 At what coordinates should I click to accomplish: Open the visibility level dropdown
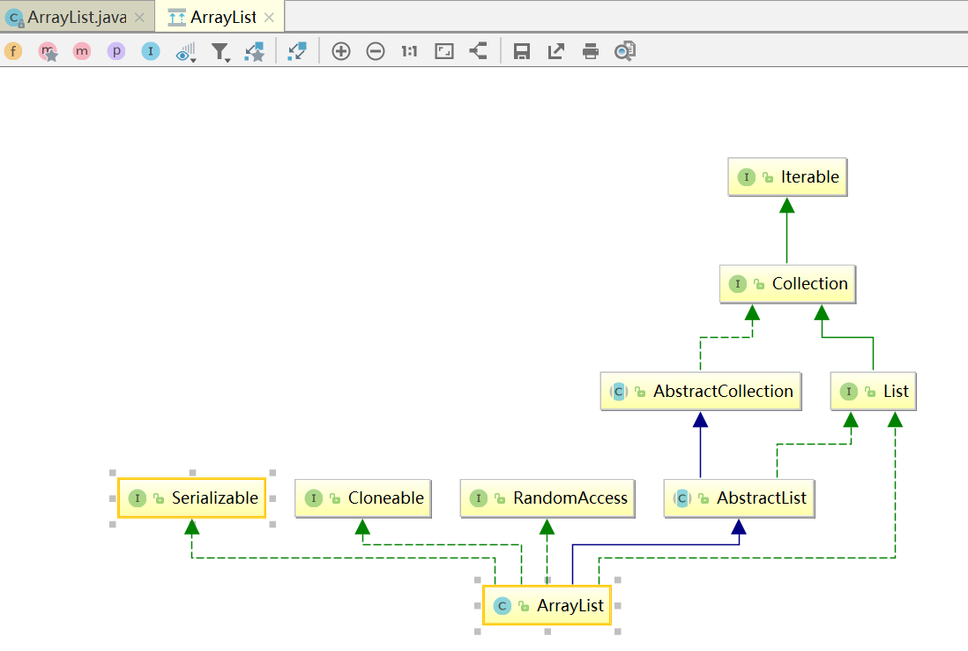tap(186, 52)
